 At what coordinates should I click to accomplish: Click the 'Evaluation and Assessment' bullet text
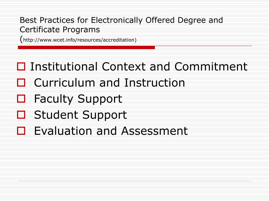click(111, 131)
